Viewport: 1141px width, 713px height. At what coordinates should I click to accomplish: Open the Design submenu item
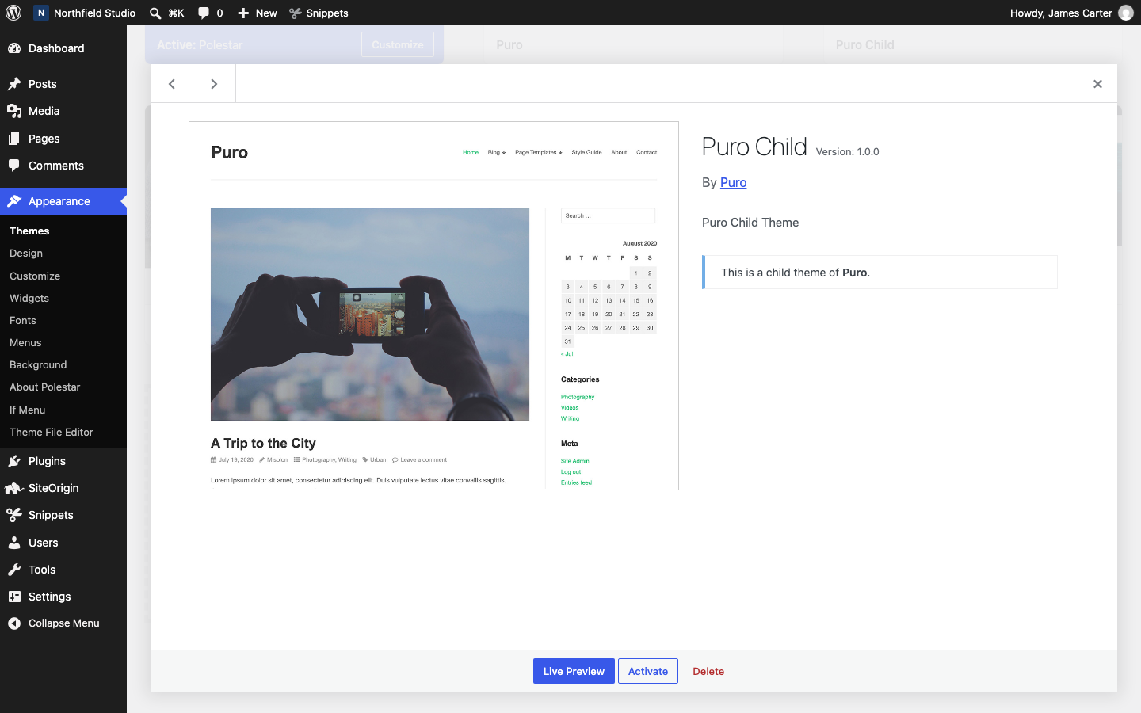(x=26, y=254)
